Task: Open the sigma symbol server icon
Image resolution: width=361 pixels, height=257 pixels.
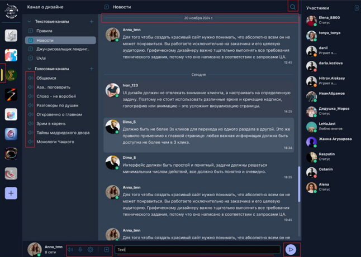Action: click(x=11, y=75)
